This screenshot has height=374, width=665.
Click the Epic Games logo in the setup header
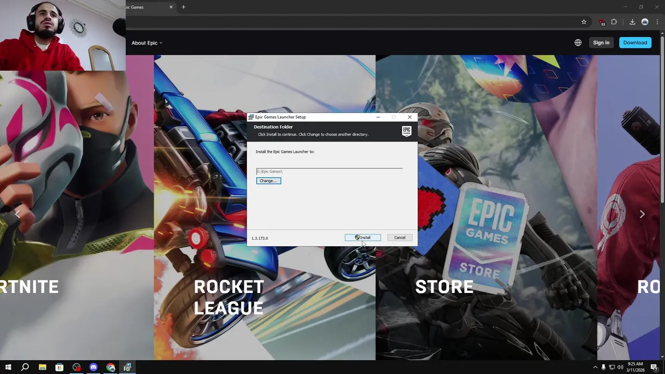[x=406, y=131]
